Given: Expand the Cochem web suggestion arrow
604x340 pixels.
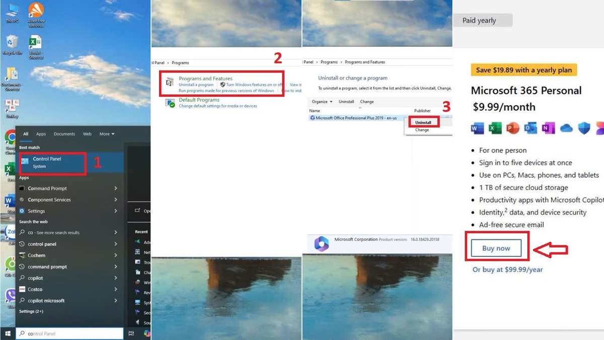Looking at the screenshot, I should pos(116,255).
